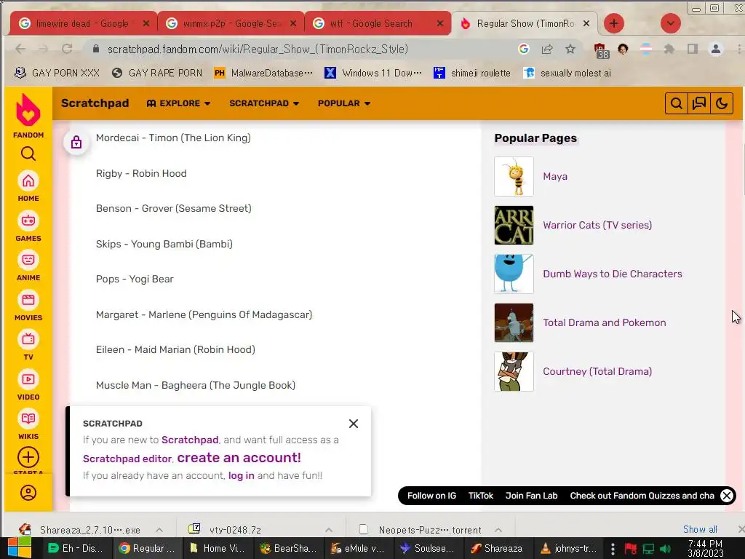Screen dimensions: 745x559
Task: Share this page icon in address bar
Action: (547, 49)
